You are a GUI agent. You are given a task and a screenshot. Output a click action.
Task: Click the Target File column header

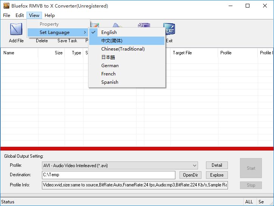[194, 53]
